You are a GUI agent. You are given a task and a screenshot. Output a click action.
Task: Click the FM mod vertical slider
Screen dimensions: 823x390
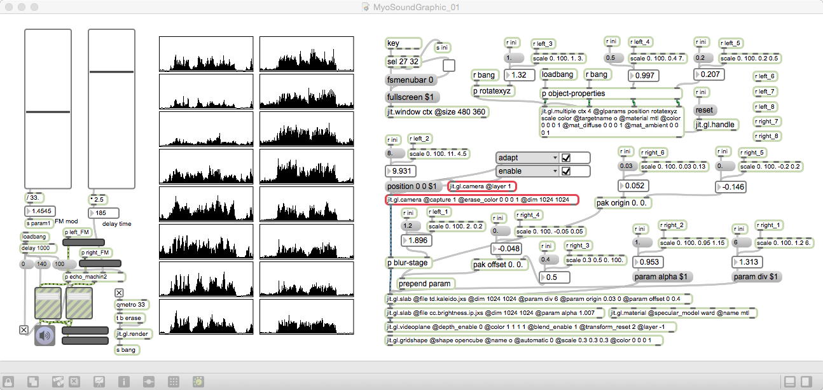48,109
